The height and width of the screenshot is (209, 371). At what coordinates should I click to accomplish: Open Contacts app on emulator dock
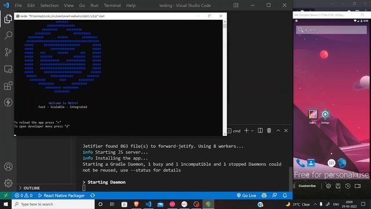(311, 163)
